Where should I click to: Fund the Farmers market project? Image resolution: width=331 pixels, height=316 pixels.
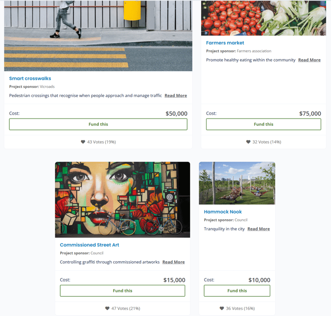263,124
